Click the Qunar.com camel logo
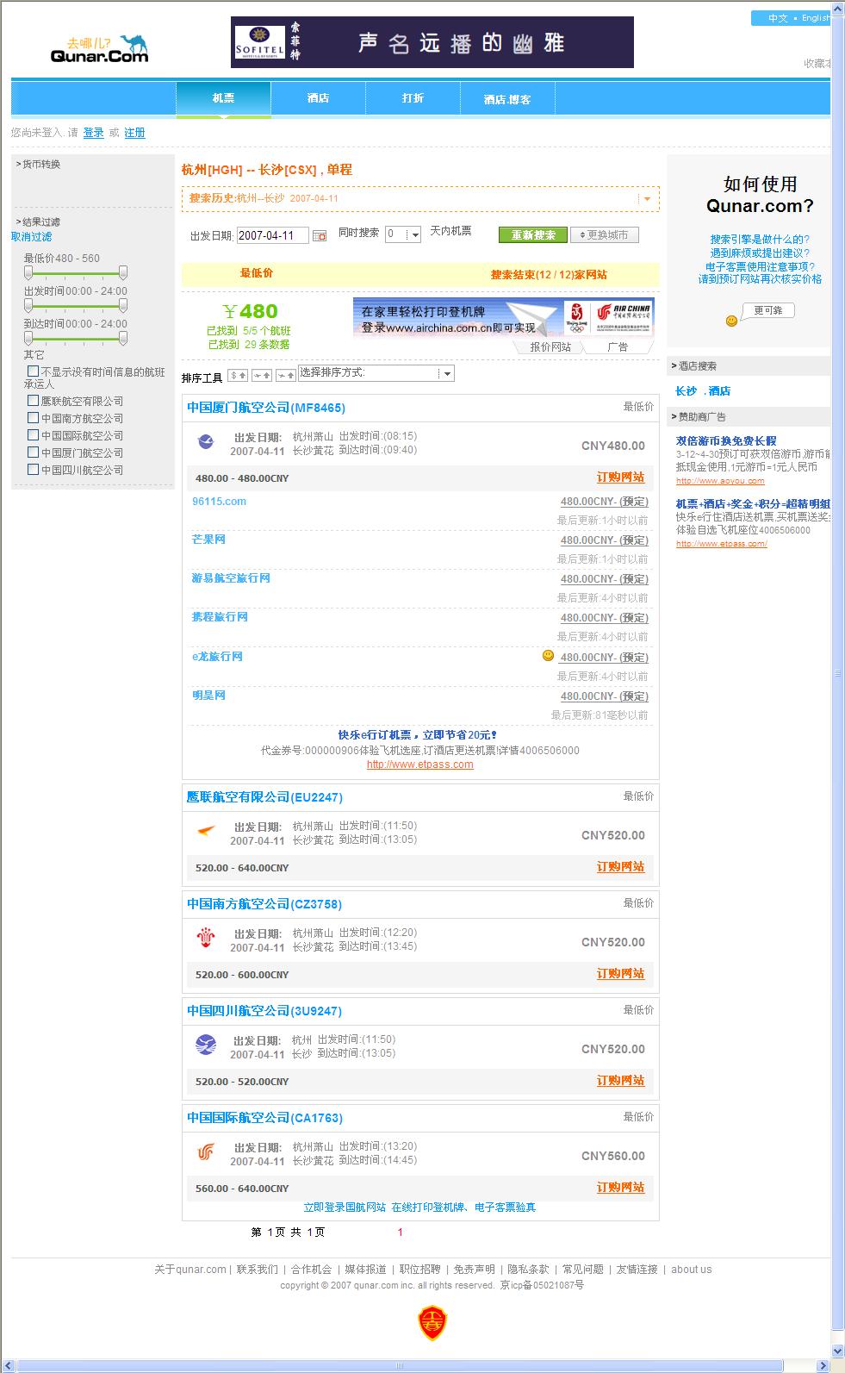Image resolution: width=845 pixels, height=1373 pixels. pos(99,48)
